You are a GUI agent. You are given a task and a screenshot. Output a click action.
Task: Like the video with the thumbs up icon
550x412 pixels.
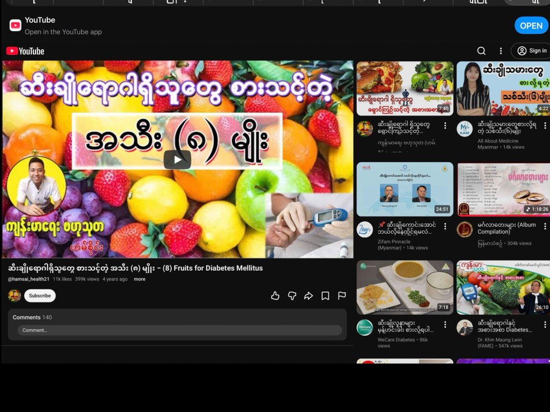pos(275,296)
